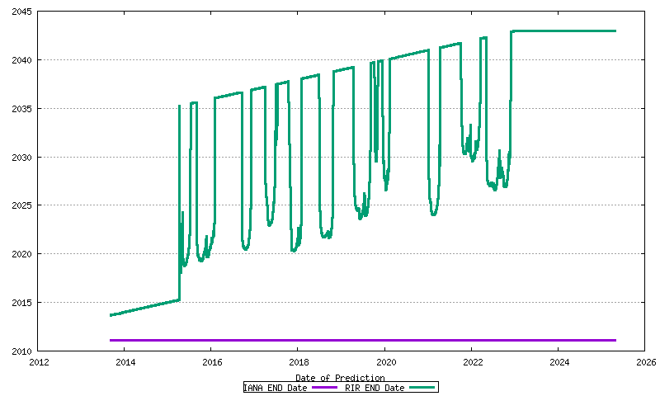Select the 2020 tick label on the x-axis

point(386,361)
